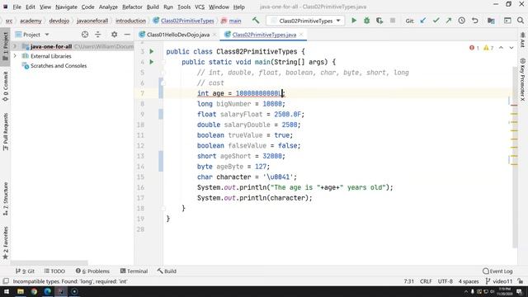Run main method from line 4 gutter arrow
The image size is (528, 297).
pyautogui.click(x=152, y=62)
